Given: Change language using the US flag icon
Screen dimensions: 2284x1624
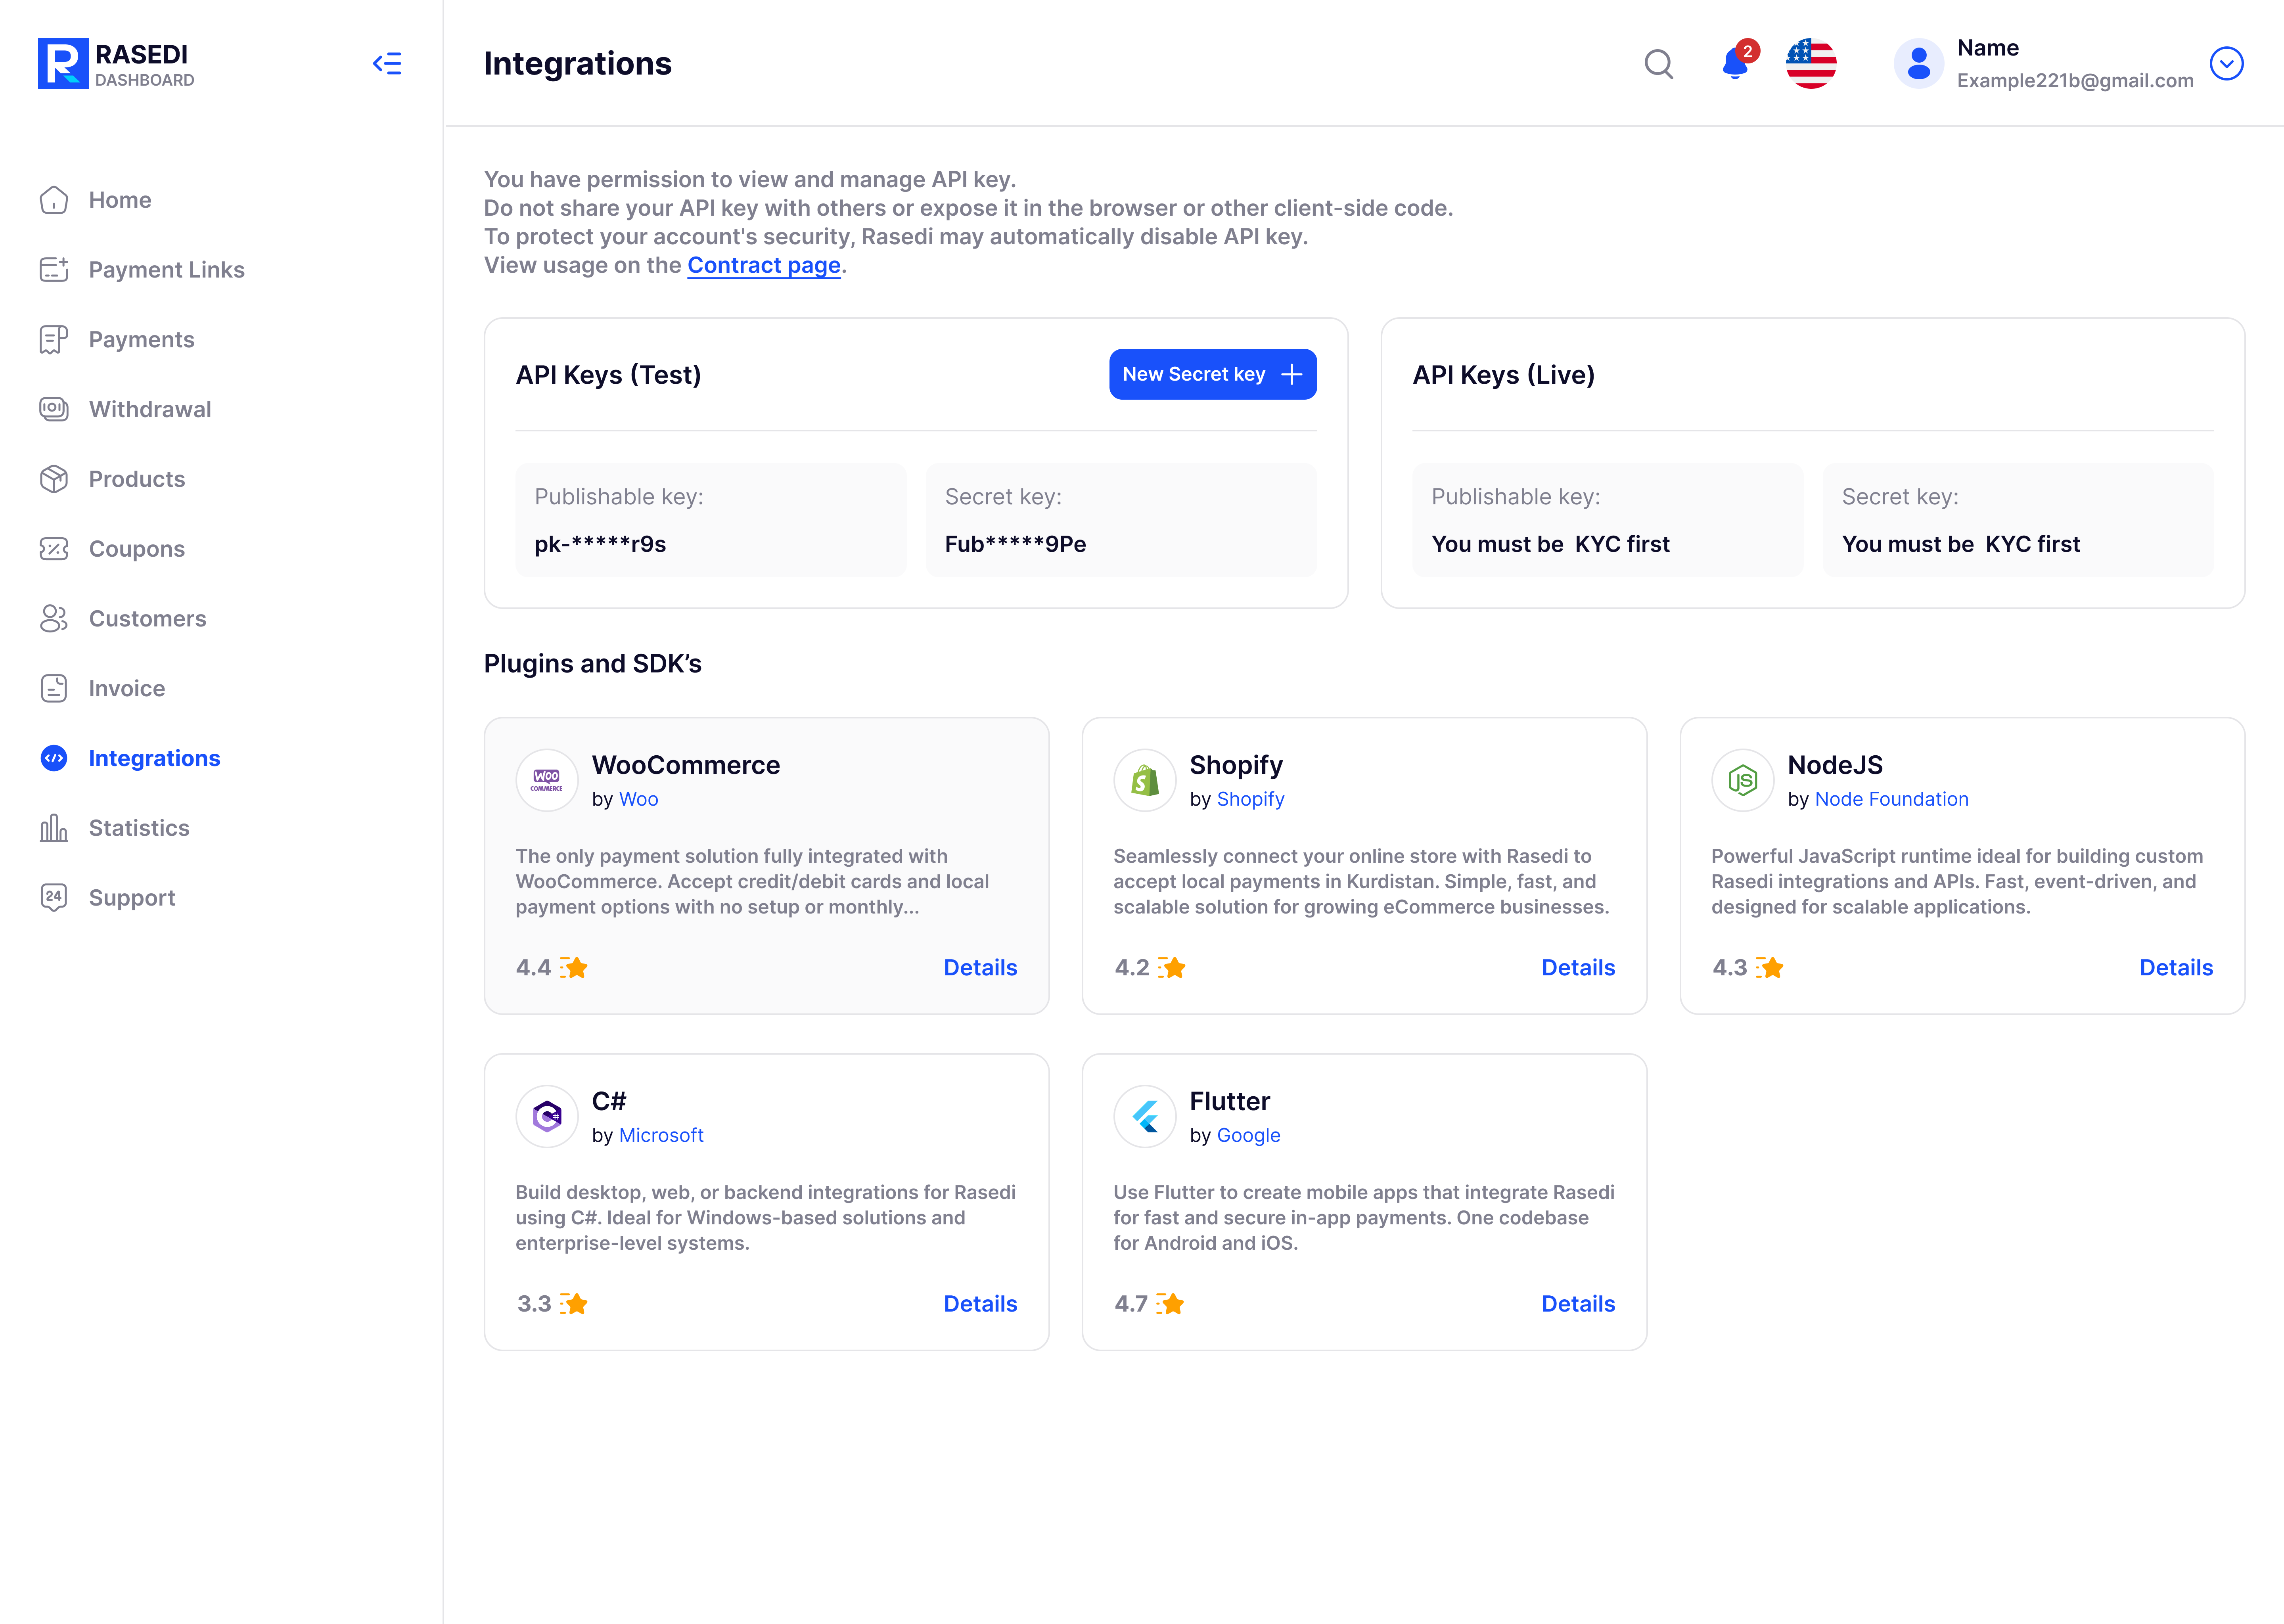Looking at the screenshot, I should pyautogui.click(x=1810, y=64).
